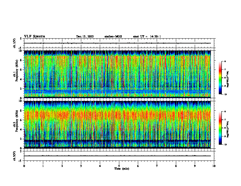Click the "VLF Spectra" plot title
The image size is (241, 186).
34,36
